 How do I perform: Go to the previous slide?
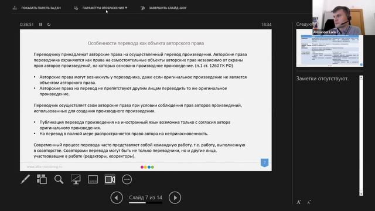click(117, 198)
